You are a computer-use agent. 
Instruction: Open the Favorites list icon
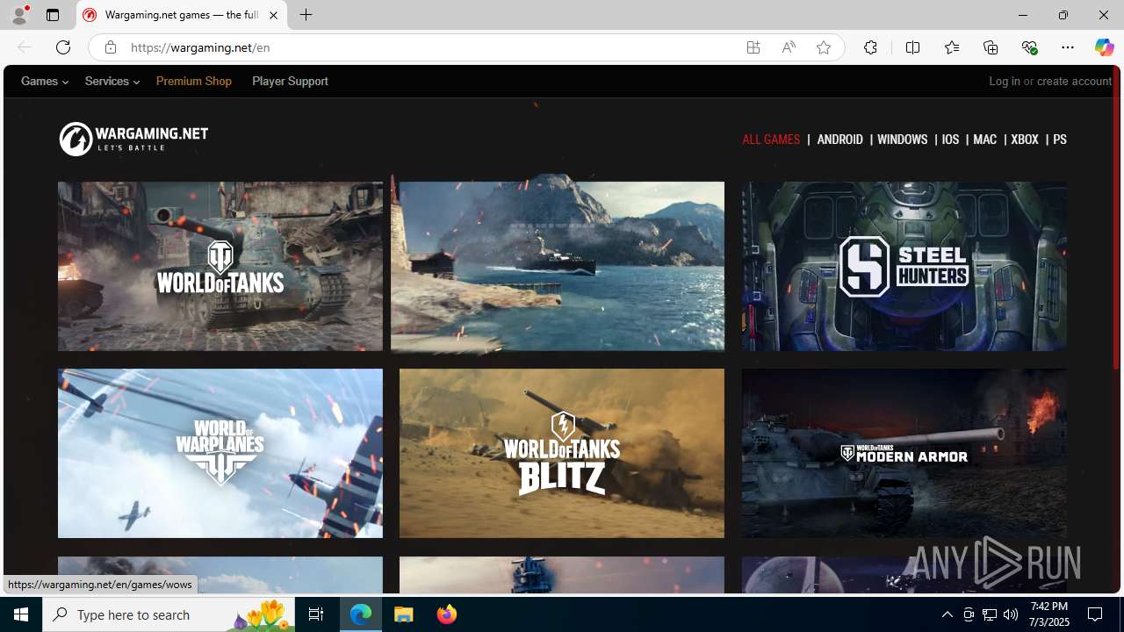[x=952, y=47]
